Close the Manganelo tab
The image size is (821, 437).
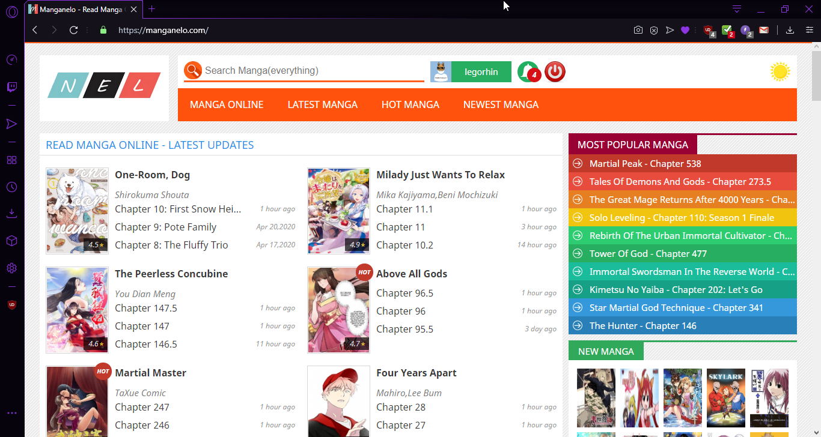pyautogui.click(x=133, y=9)
